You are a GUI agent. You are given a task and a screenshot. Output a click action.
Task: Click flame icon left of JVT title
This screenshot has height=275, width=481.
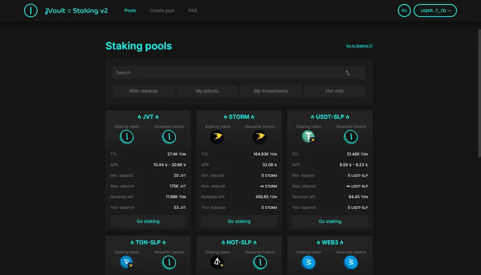(139, 117)
